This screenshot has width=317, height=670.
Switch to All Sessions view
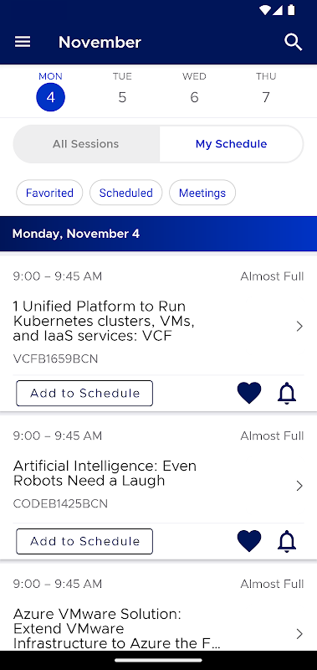coord(86,144)
